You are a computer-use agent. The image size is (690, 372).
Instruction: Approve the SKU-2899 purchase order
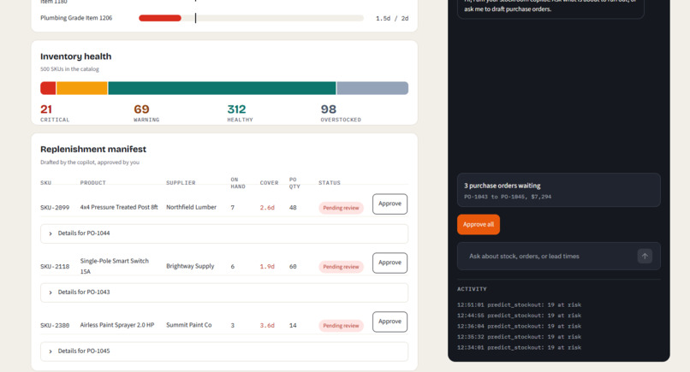390,204
